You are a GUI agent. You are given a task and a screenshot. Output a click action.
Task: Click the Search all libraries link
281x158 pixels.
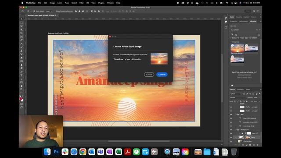(244, 75)
